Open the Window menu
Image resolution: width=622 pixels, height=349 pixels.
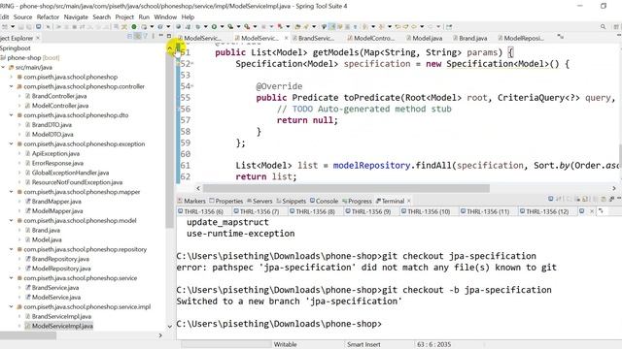pos(165,17)
